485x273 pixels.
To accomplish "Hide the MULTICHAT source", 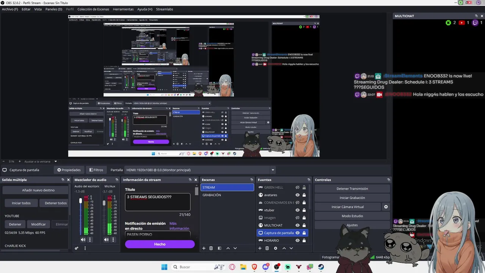I will pos(297,225).
